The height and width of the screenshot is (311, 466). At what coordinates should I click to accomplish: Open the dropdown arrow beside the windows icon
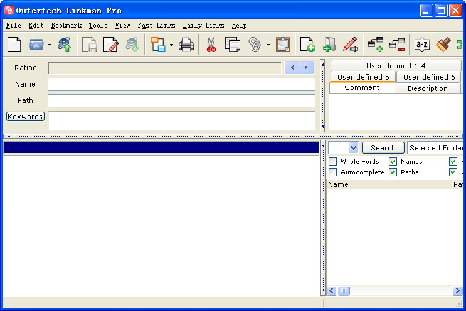(171, 45)
